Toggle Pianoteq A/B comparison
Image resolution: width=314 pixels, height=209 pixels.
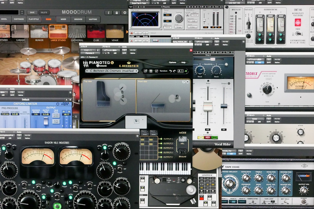click(181, 71)
